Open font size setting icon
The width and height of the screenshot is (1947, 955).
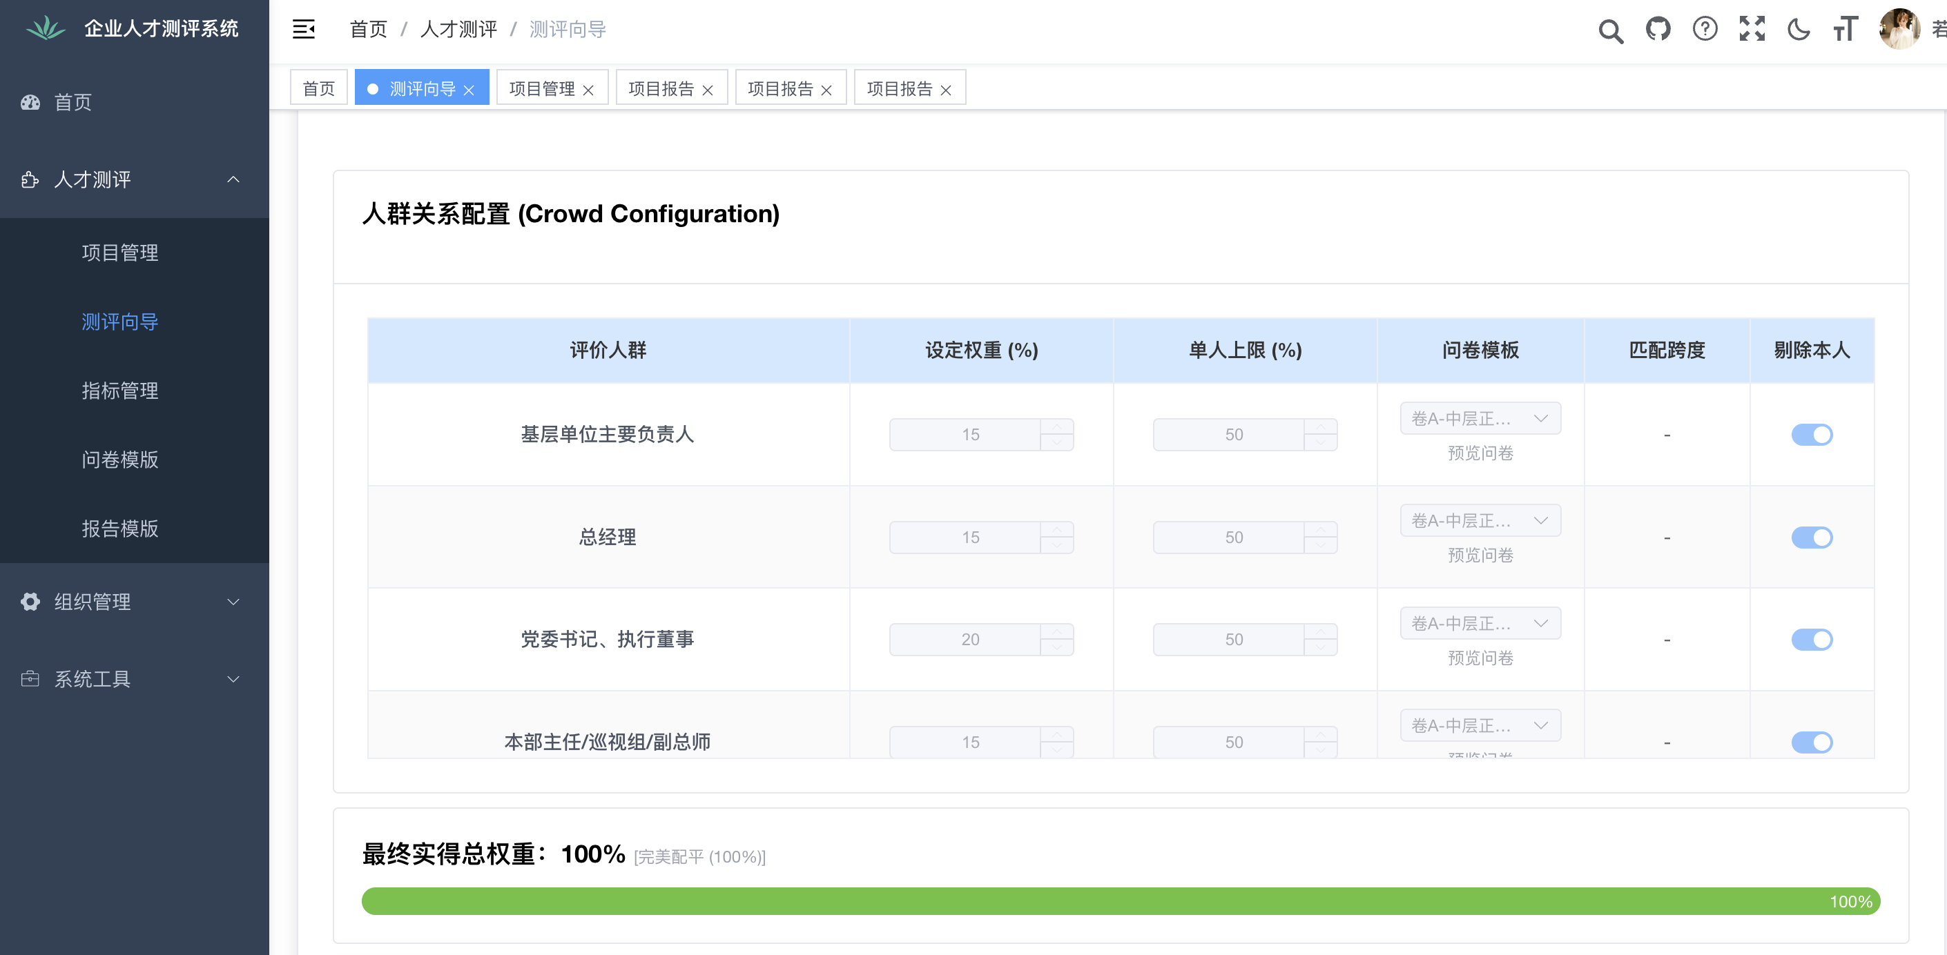pyautogui.click(x=1845, y=30)
